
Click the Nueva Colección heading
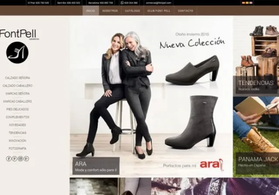point(192,43)
